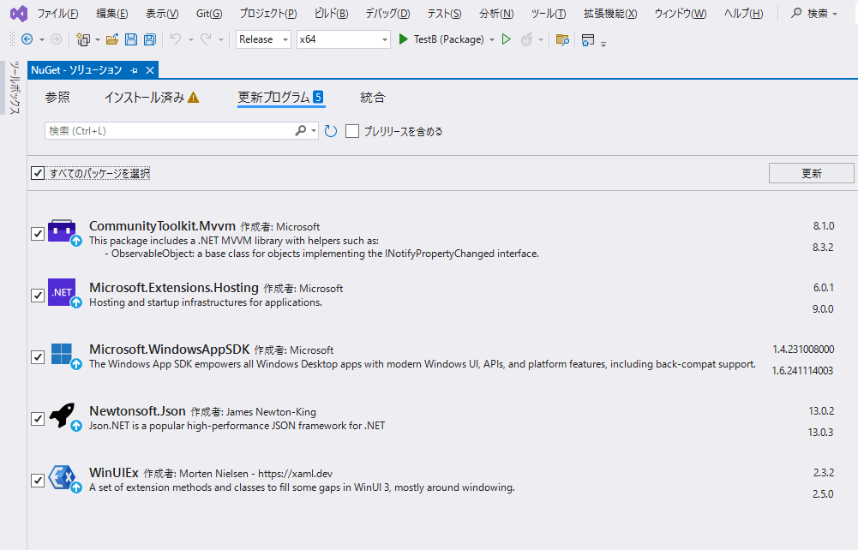
Task: Click the CommunityToolkit.Mvvm package icon
Action: (x=62, y=231)
